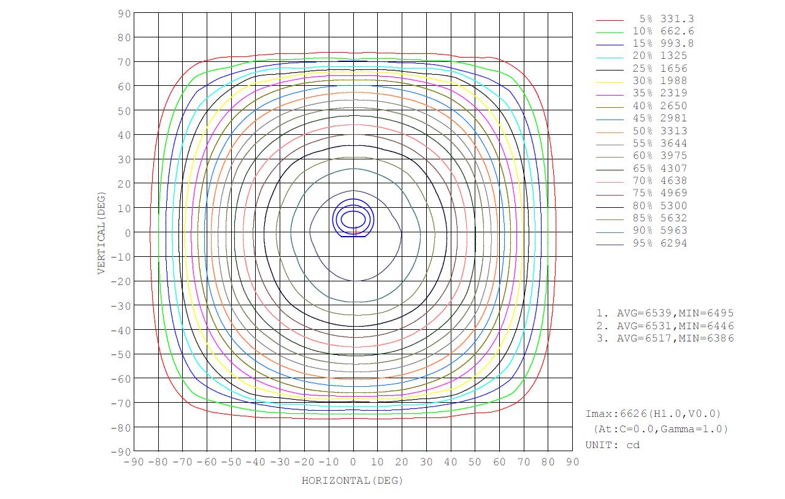Click the row 2. AVG=6531,MIN=6446
Screen dimensions: 785x499
coord(665,326)
